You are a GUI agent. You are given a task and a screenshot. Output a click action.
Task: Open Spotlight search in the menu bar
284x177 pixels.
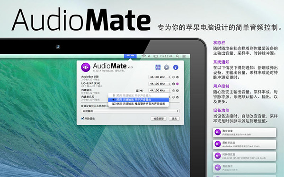[177, 56]
